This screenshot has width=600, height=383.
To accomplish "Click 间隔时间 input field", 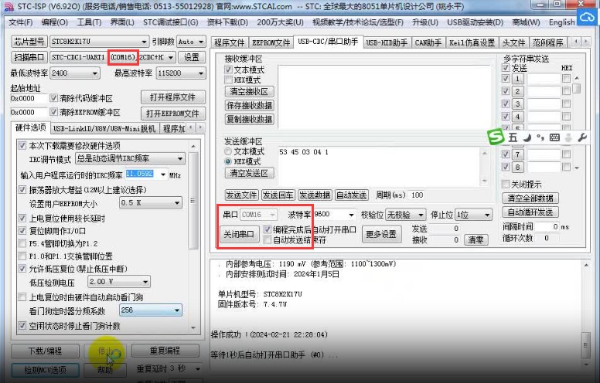I will [547, 227].
